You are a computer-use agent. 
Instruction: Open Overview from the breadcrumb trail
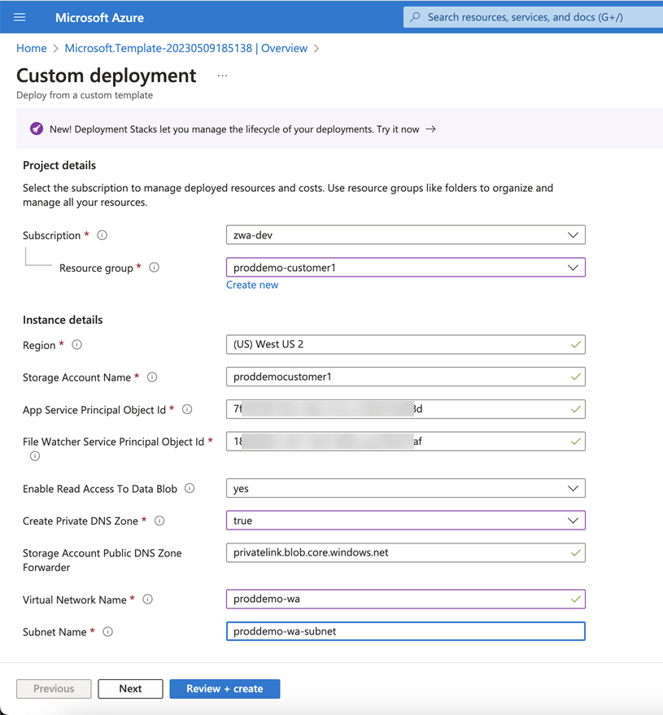click(x=284, y=48)
